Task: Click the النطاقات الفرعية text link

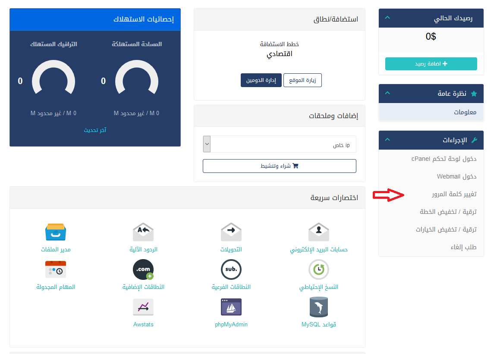Action: pos(231,287)
